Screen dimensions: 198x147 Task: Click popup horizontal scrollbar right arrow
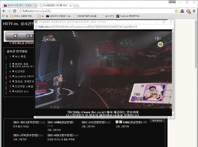(171, 117)
